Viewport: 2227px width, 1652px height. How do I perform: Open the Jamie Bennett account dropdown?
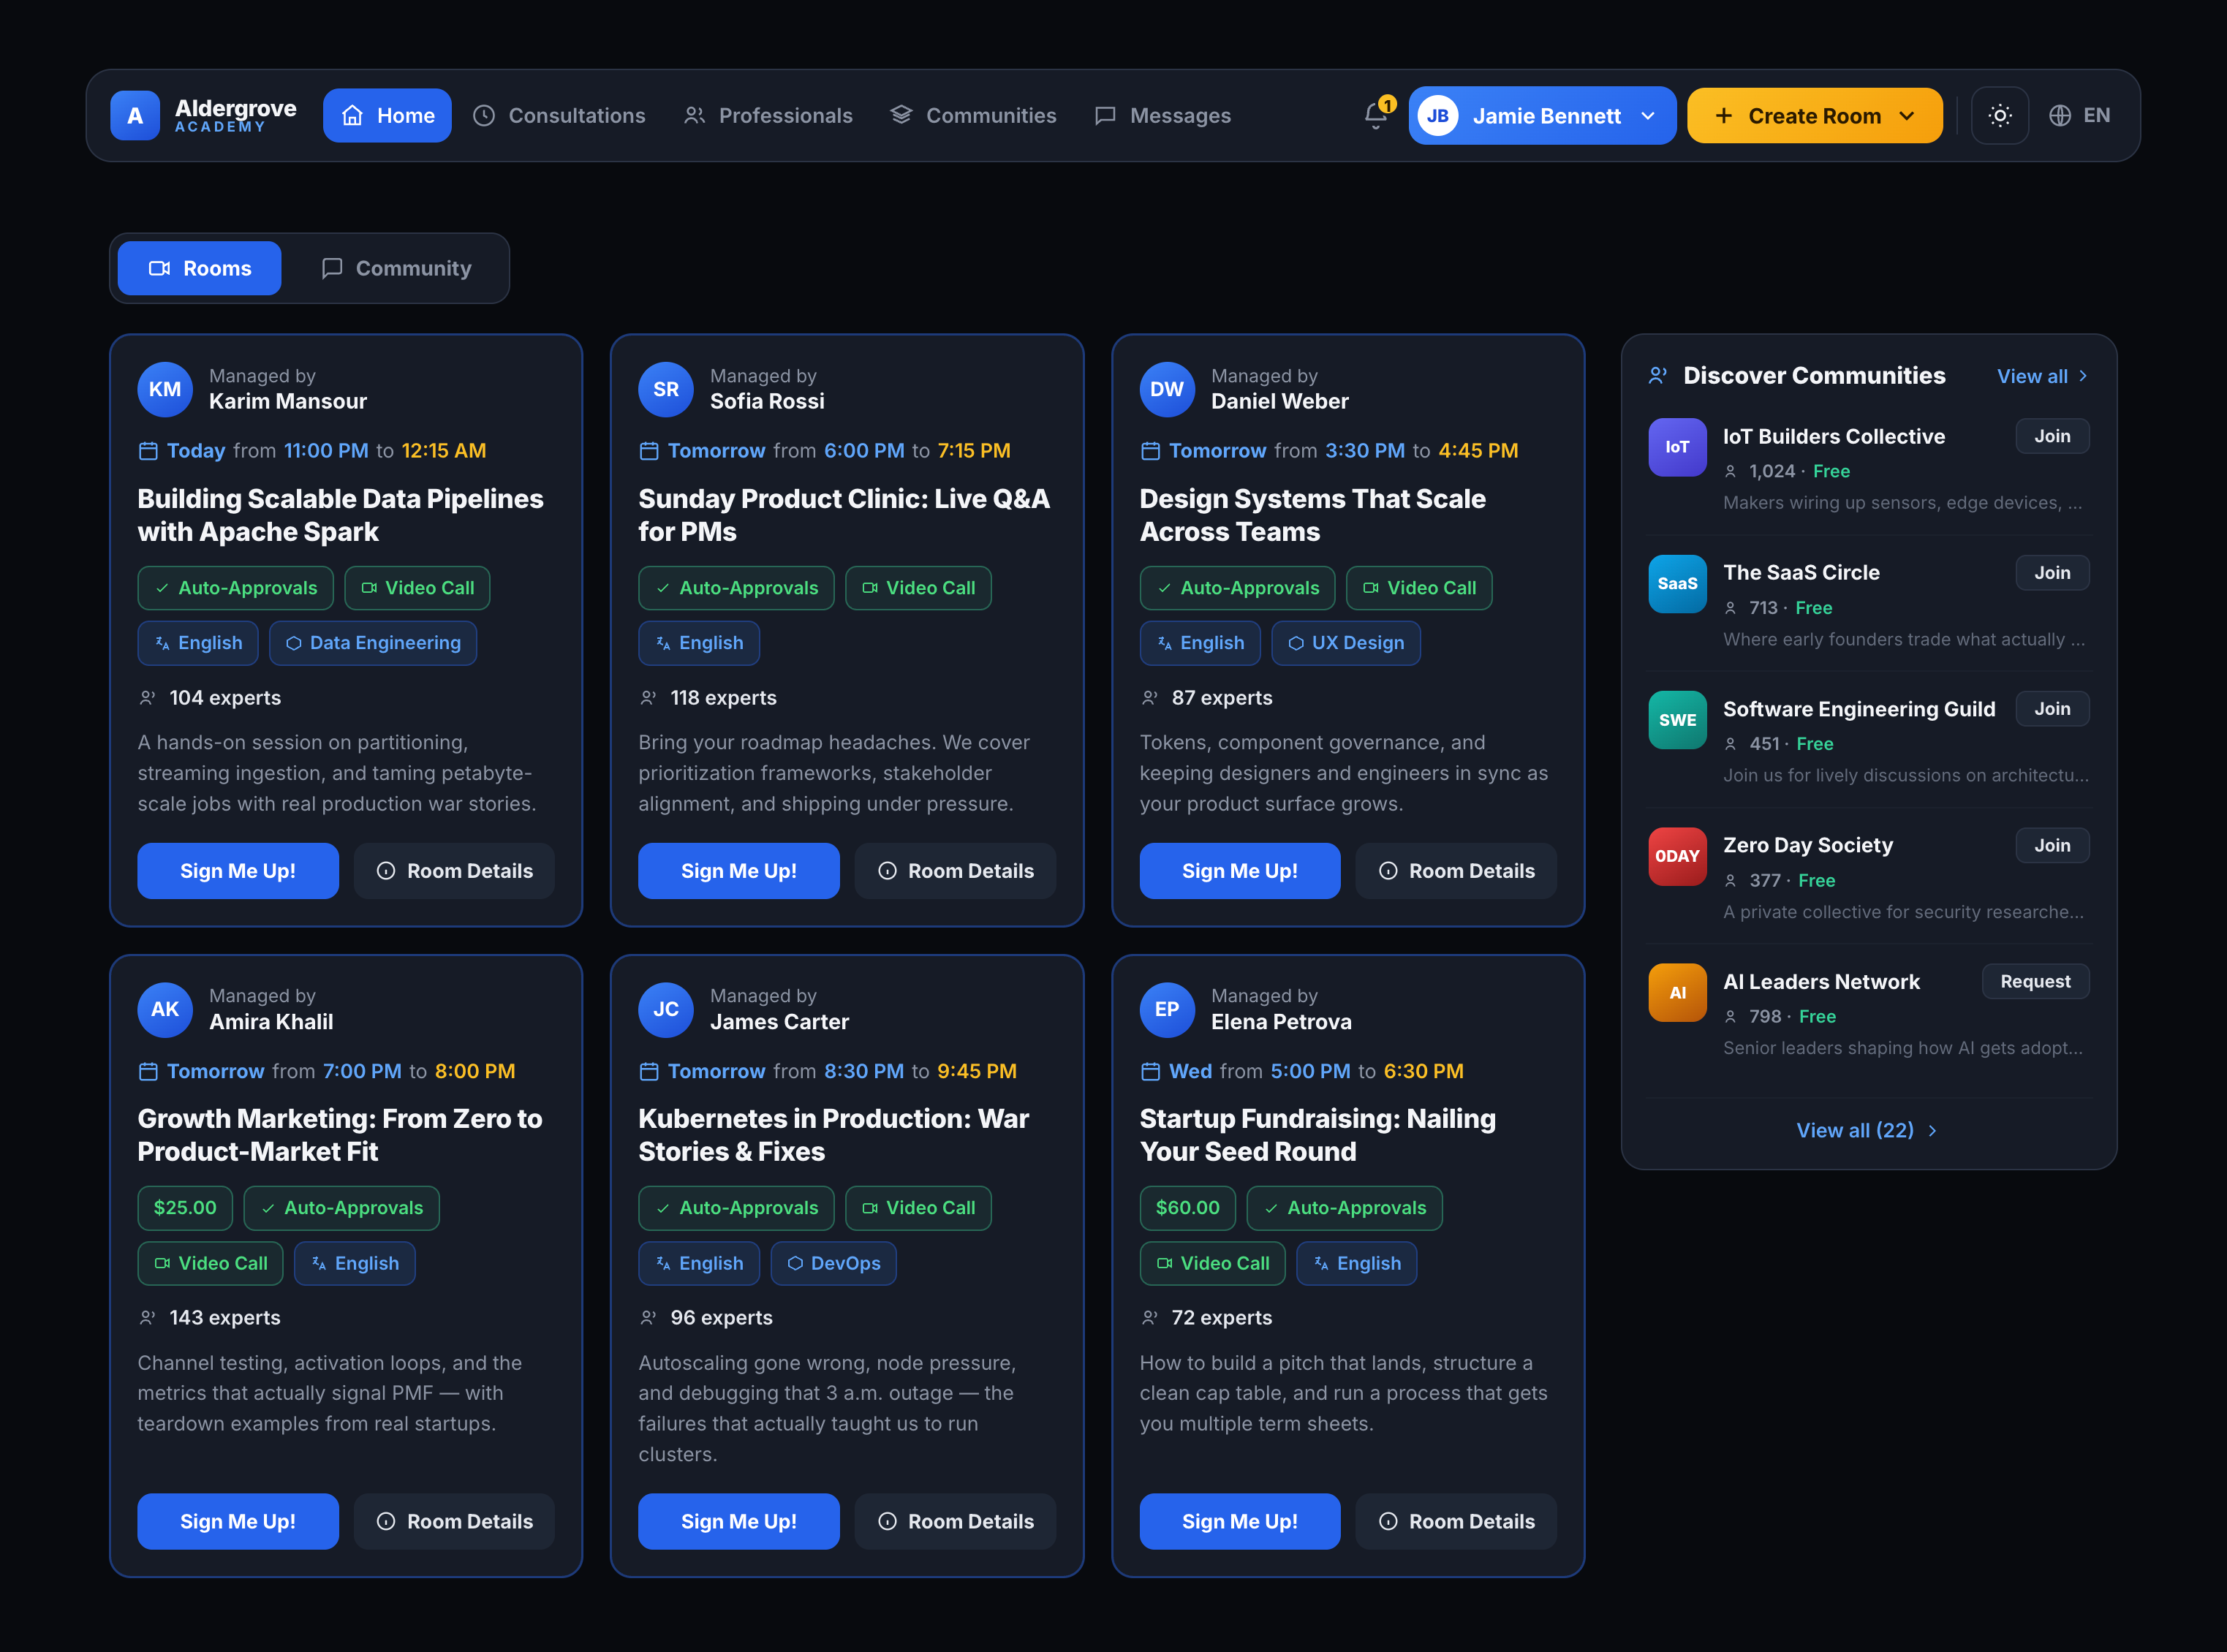click(x=1542, y=116)
